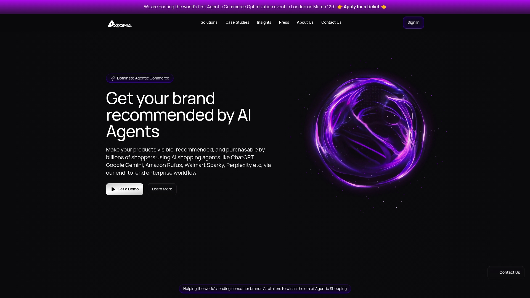Click the Learn More button
The width and height of the screenshot is (530, 298).
(162, 189)
